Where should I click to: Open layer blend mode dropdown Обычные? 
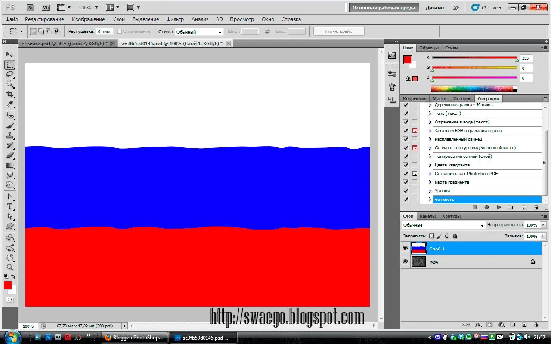443,225
